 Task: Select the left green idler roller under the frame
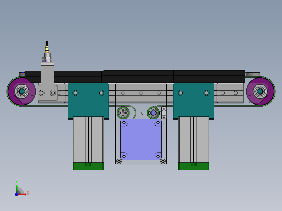pos(123,113)
